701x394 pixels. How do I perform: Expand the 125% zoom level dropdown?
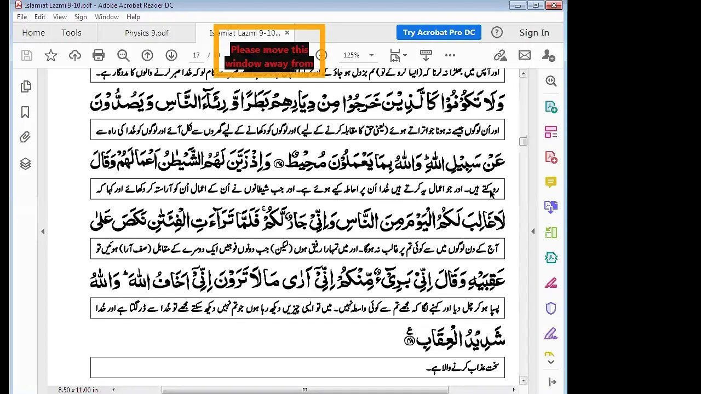(x=371, y=55)
